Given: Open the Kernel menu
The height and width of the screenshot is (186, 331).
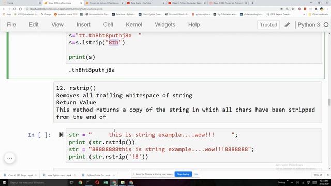Looking at the screenshot, I should 134,25.
